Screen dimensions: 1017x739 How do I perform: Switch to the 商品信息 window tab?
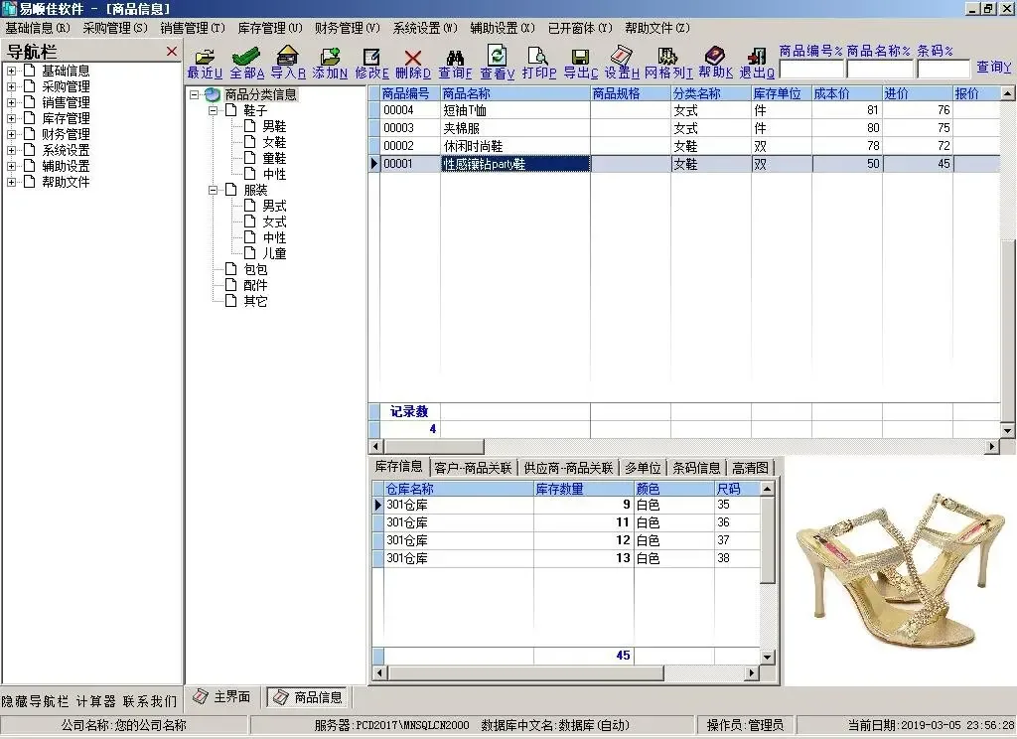308,697
